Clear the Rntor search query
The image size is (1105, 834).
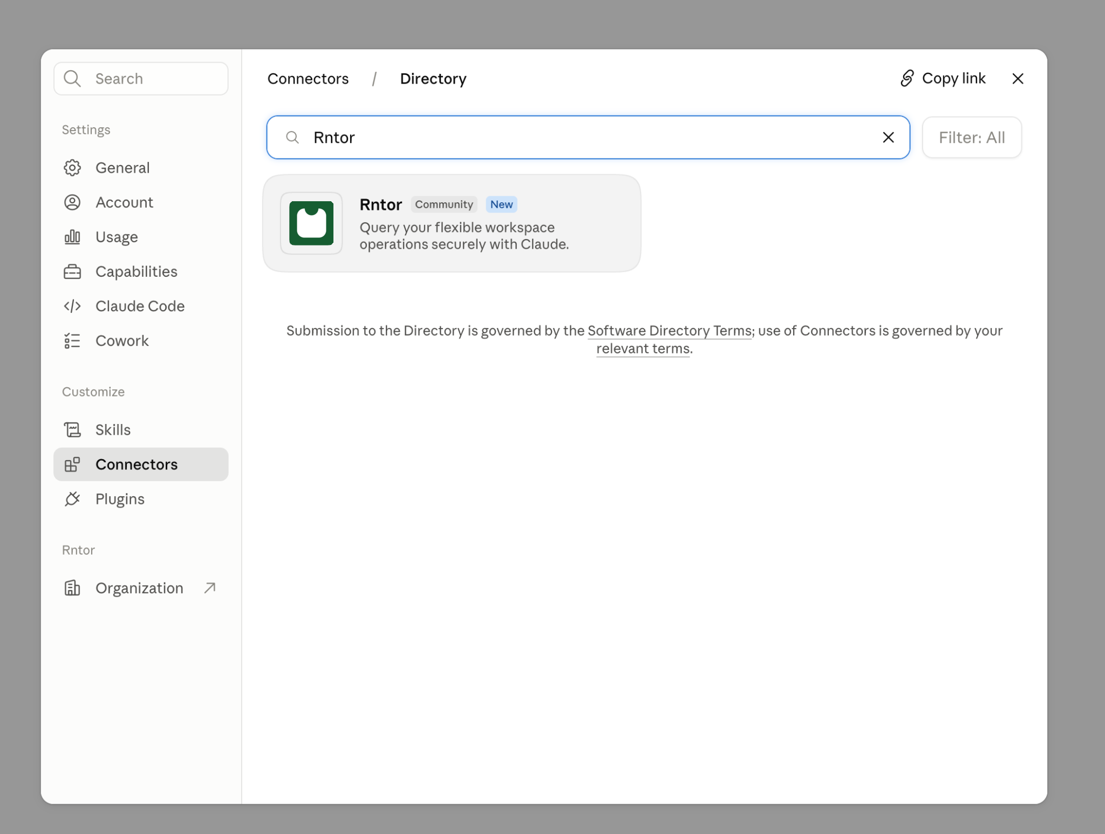(x=888, y=137)
